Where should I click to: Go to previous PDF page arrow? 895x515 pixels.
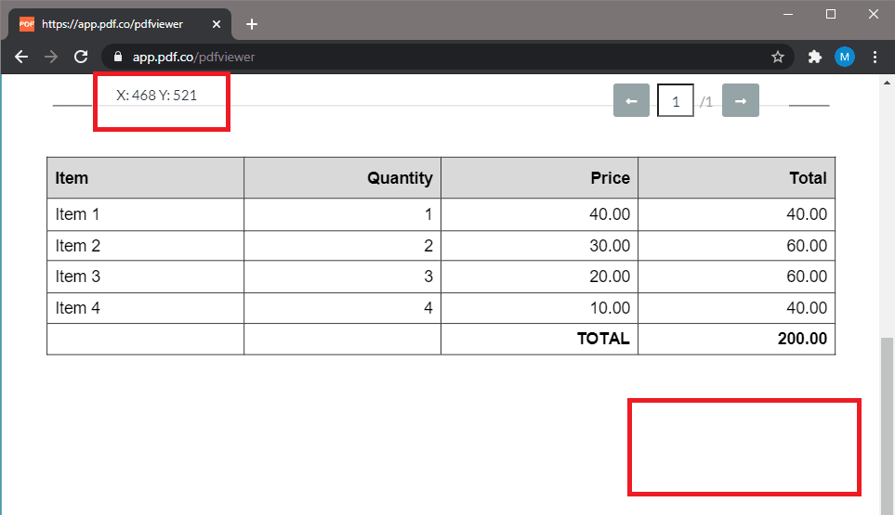[631, 100]
